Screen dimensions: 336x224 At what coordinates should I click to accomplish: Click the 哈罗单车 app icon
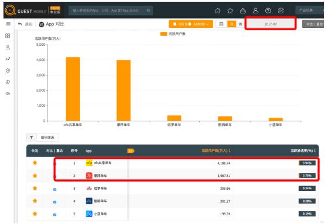click(x=89, y=189)
